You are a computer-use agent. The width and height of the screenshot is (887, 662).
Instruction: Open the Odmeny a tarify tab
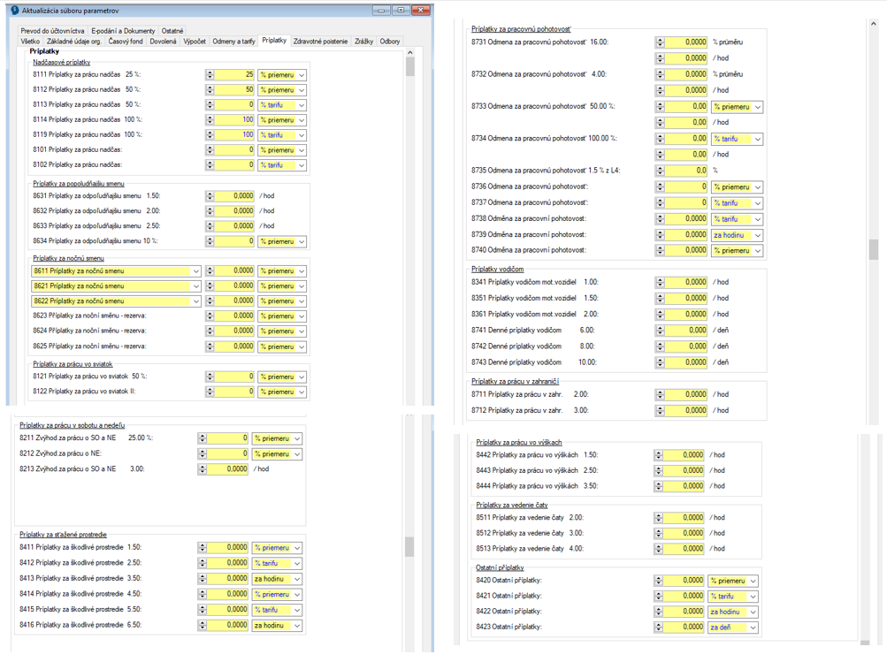(233, 42)
